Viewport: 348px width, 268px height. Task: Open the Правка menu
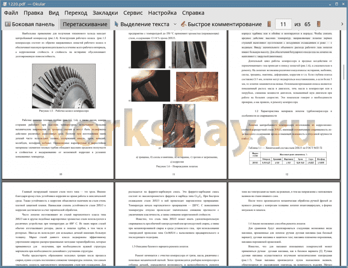[x=33, y=13]
